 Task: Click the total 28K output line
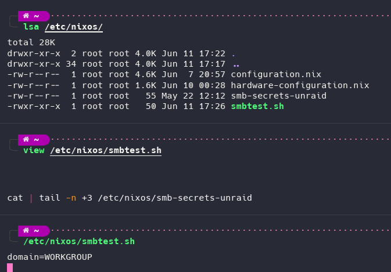click(31, 42)
